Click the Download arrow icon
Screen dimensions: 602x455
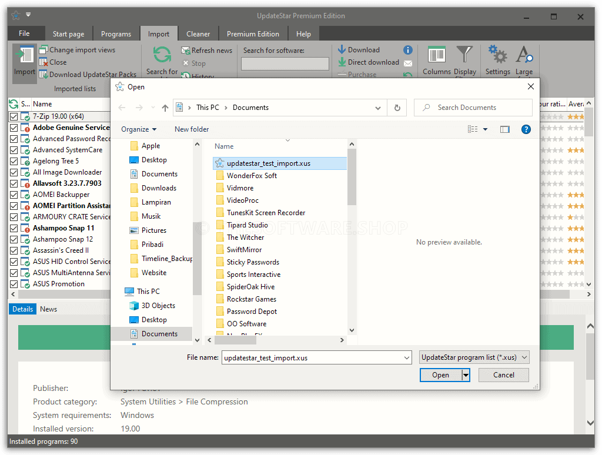342,49
